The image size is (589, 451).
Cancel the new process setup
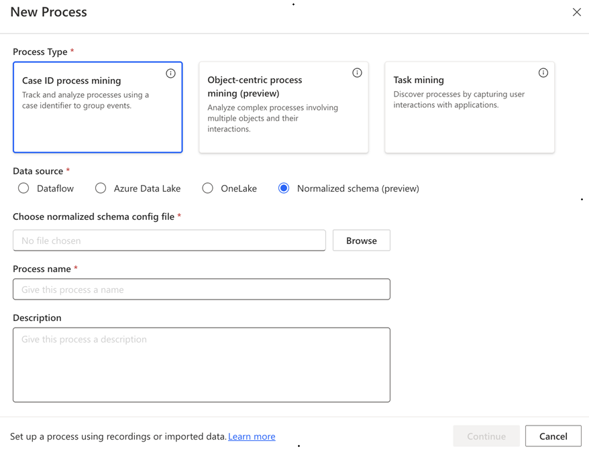(x=553, y=436)
